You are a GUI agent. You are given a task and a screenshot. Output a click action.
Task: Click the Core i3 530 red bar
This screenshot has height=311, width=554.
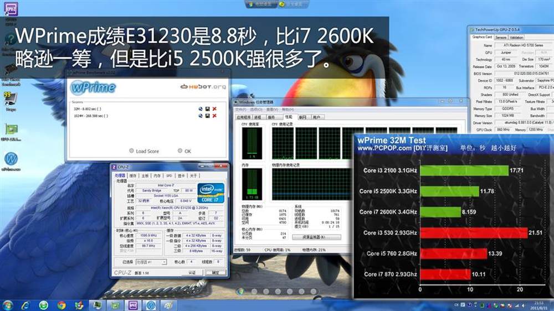click(474, 232)
